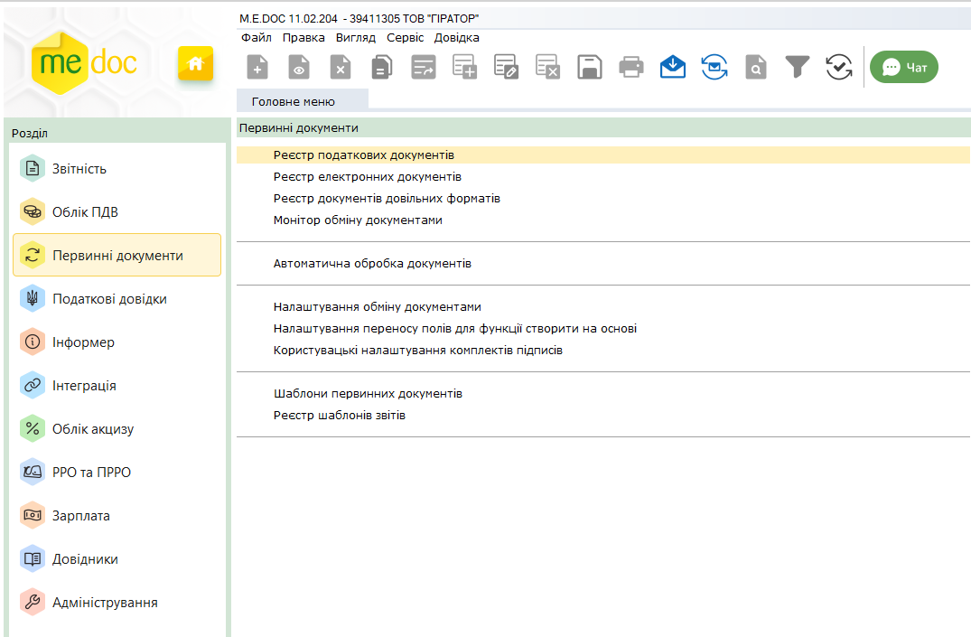The height and width of the screenshot is (637, 971).
Task: Click the Add table row icon
Action: 464,67
